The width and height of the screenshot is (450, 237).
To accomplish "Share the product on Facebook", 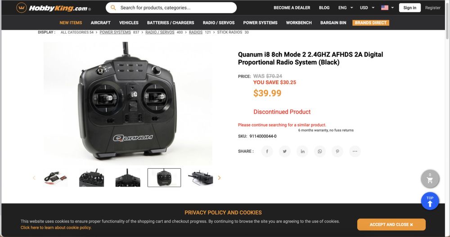I will [x=267, y=151].
